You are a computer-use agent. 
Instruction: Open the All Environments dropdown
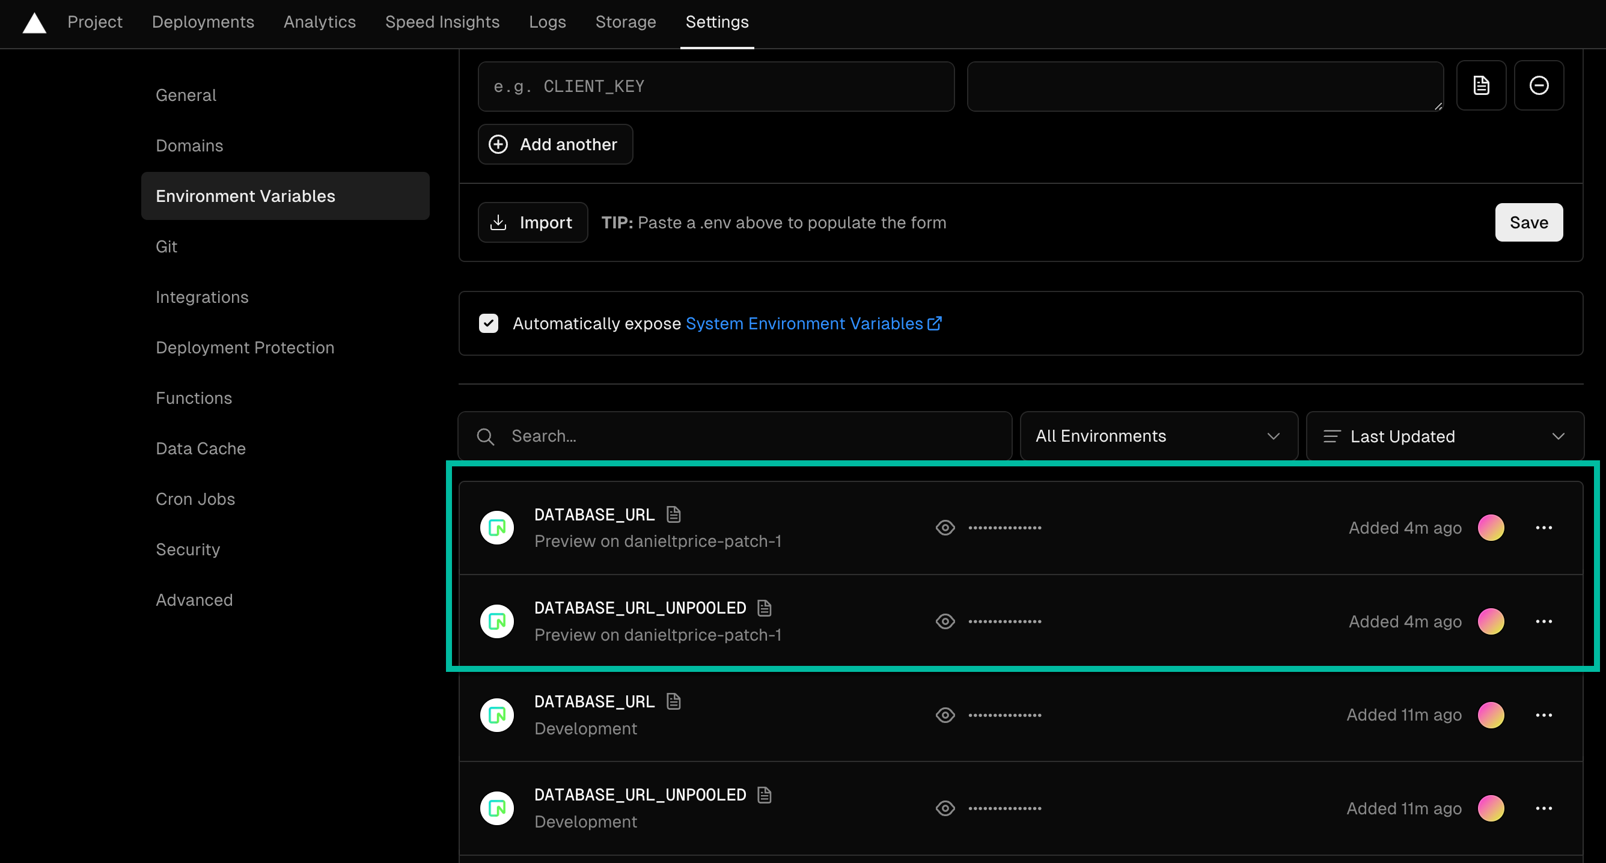[x=1158, y=436]
